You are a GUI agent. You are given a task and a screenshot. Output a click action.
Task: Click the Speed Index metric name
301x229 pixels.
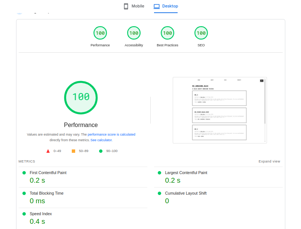click(x=41, y=214)
